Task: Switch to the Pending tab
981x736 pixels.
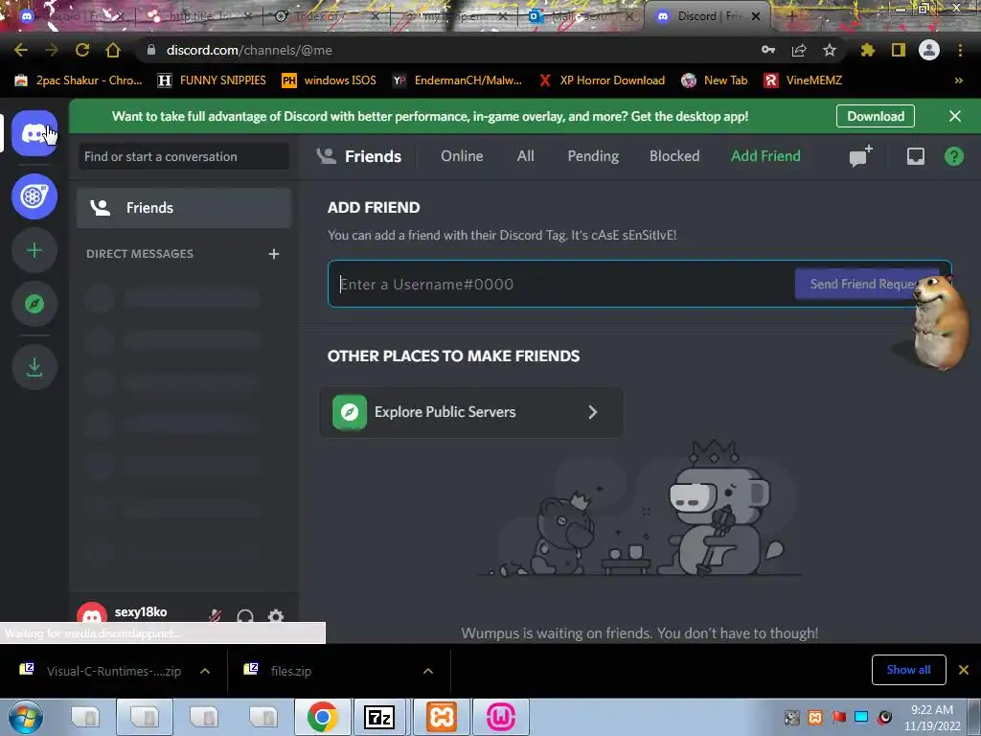Action: [593, 156]
